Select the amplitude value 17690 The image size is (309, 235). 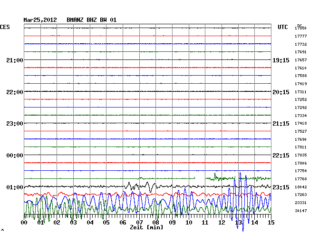pyautogui.click(x=301, y=139)
